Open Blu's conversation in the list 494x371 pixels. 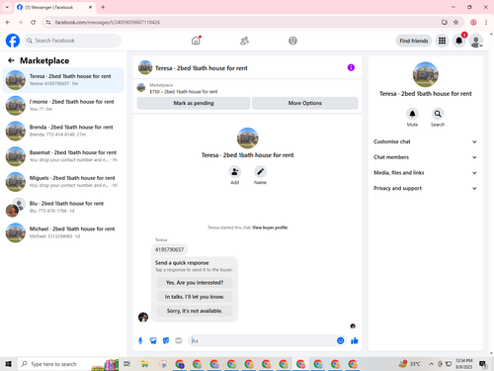pyautogui.click(x=63, y=207)
